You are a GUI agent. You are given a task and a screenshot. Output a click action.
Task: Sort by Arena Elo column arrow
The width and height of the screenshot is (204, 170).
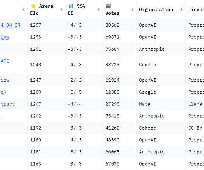pyautogui.click(x=61, y=10)
